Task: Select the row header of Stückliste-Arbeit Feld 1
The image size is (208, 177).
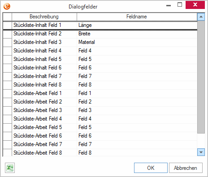Action: click(7, 93)
